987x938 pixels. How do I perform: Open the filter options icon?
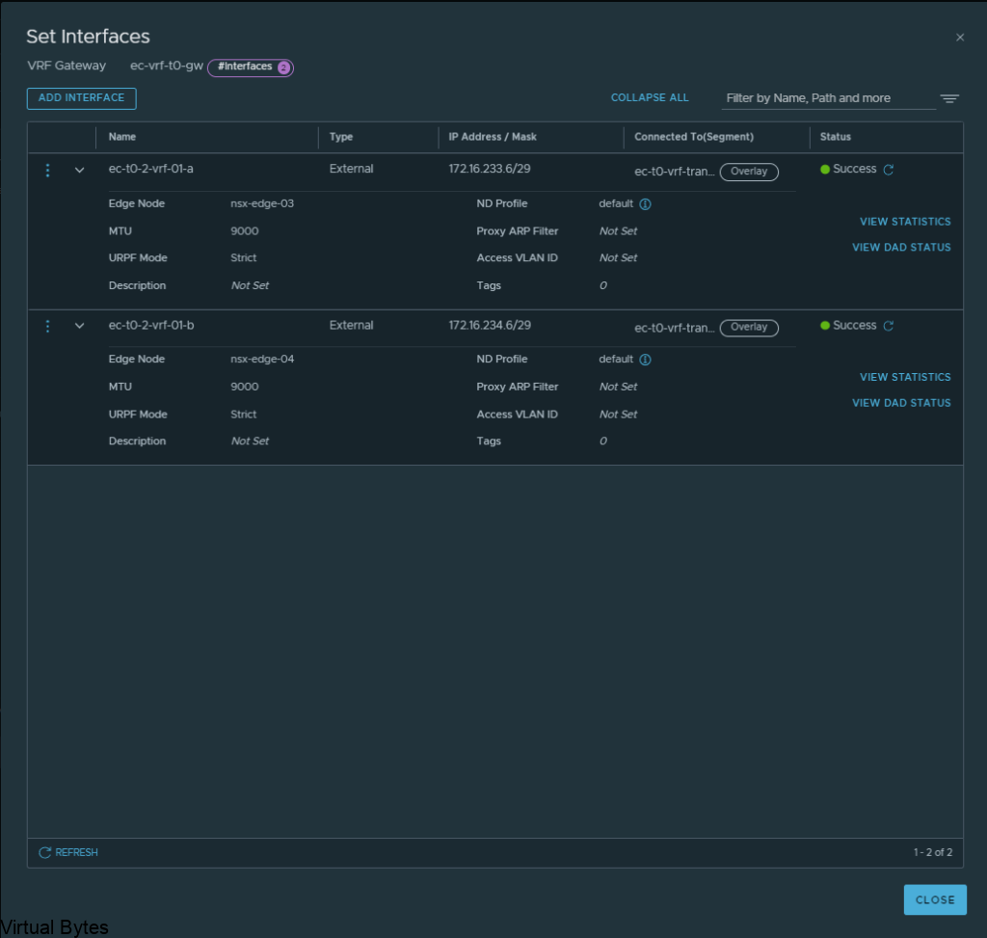coord(949,99)
